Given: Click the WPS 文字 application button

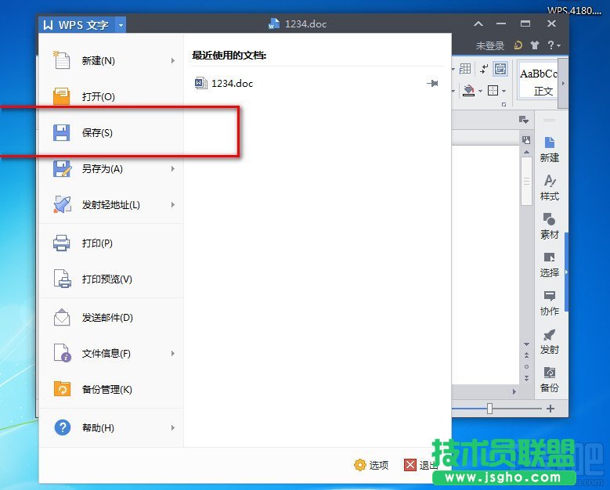Looking at the screenshot, I should coord(77,25).
